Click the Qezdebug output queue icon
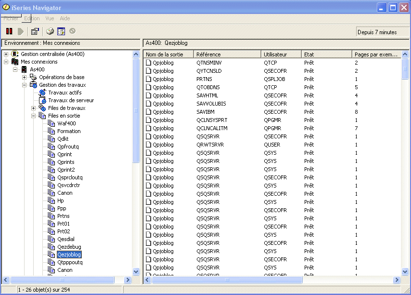The image size is (411, 295). [x=51, y=247]
